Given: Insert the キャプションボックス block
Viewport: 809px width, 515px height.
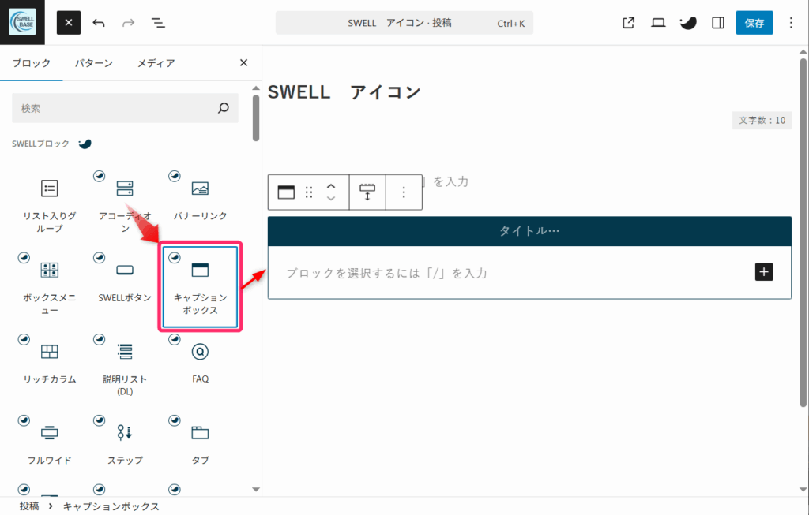Looking at the screenshot, I should (200, 287).
